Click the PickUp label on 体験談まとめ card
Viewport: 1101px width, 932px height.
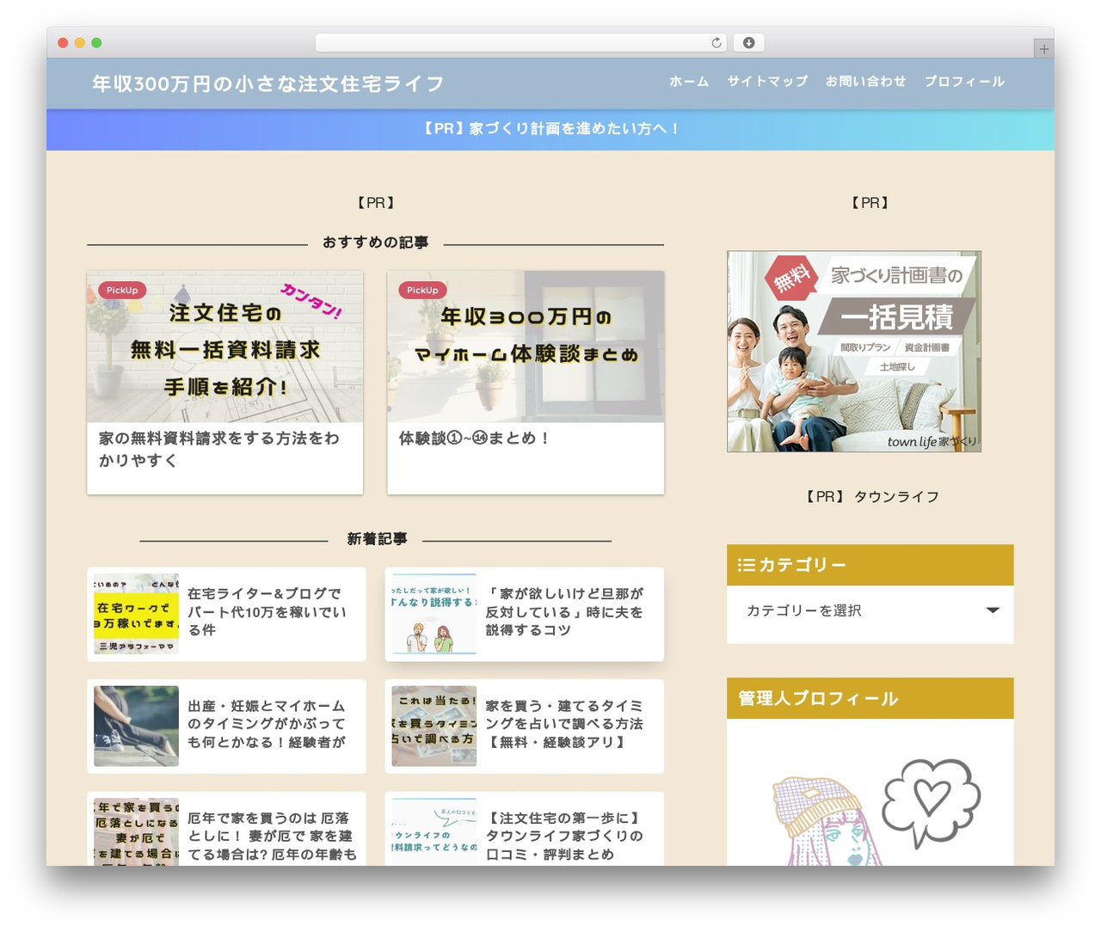click(422, 291)
